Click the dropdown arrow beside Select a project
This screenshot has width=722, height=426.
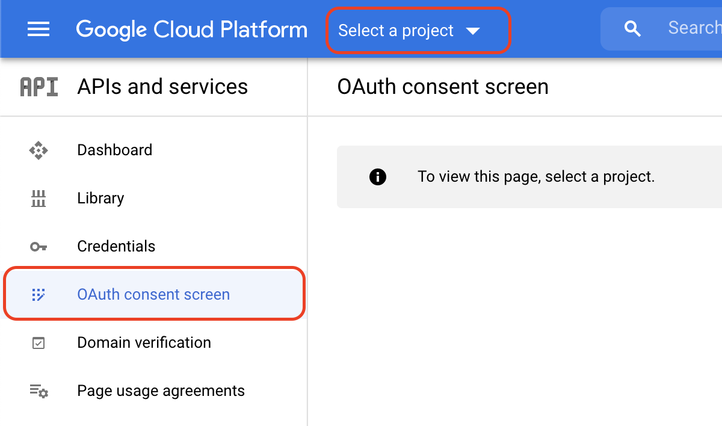point(474,29)
